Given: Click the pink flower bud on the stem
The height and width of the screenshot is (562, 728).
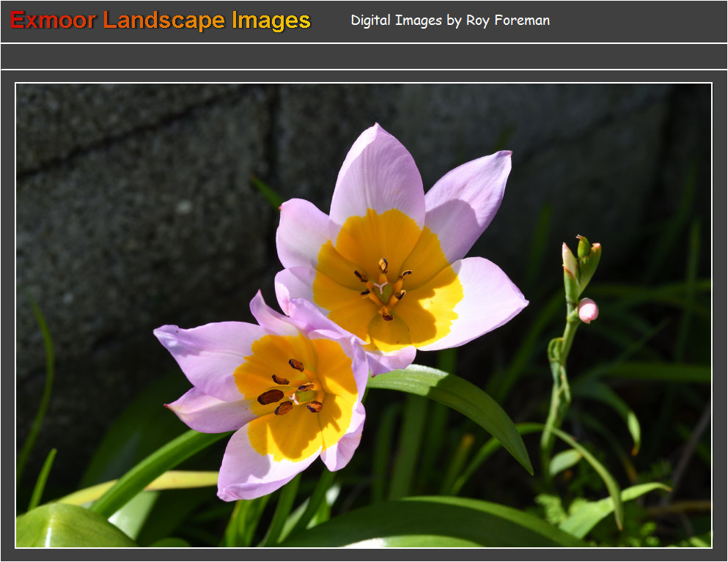Looking at the screenshot, I should pos(587,310).
